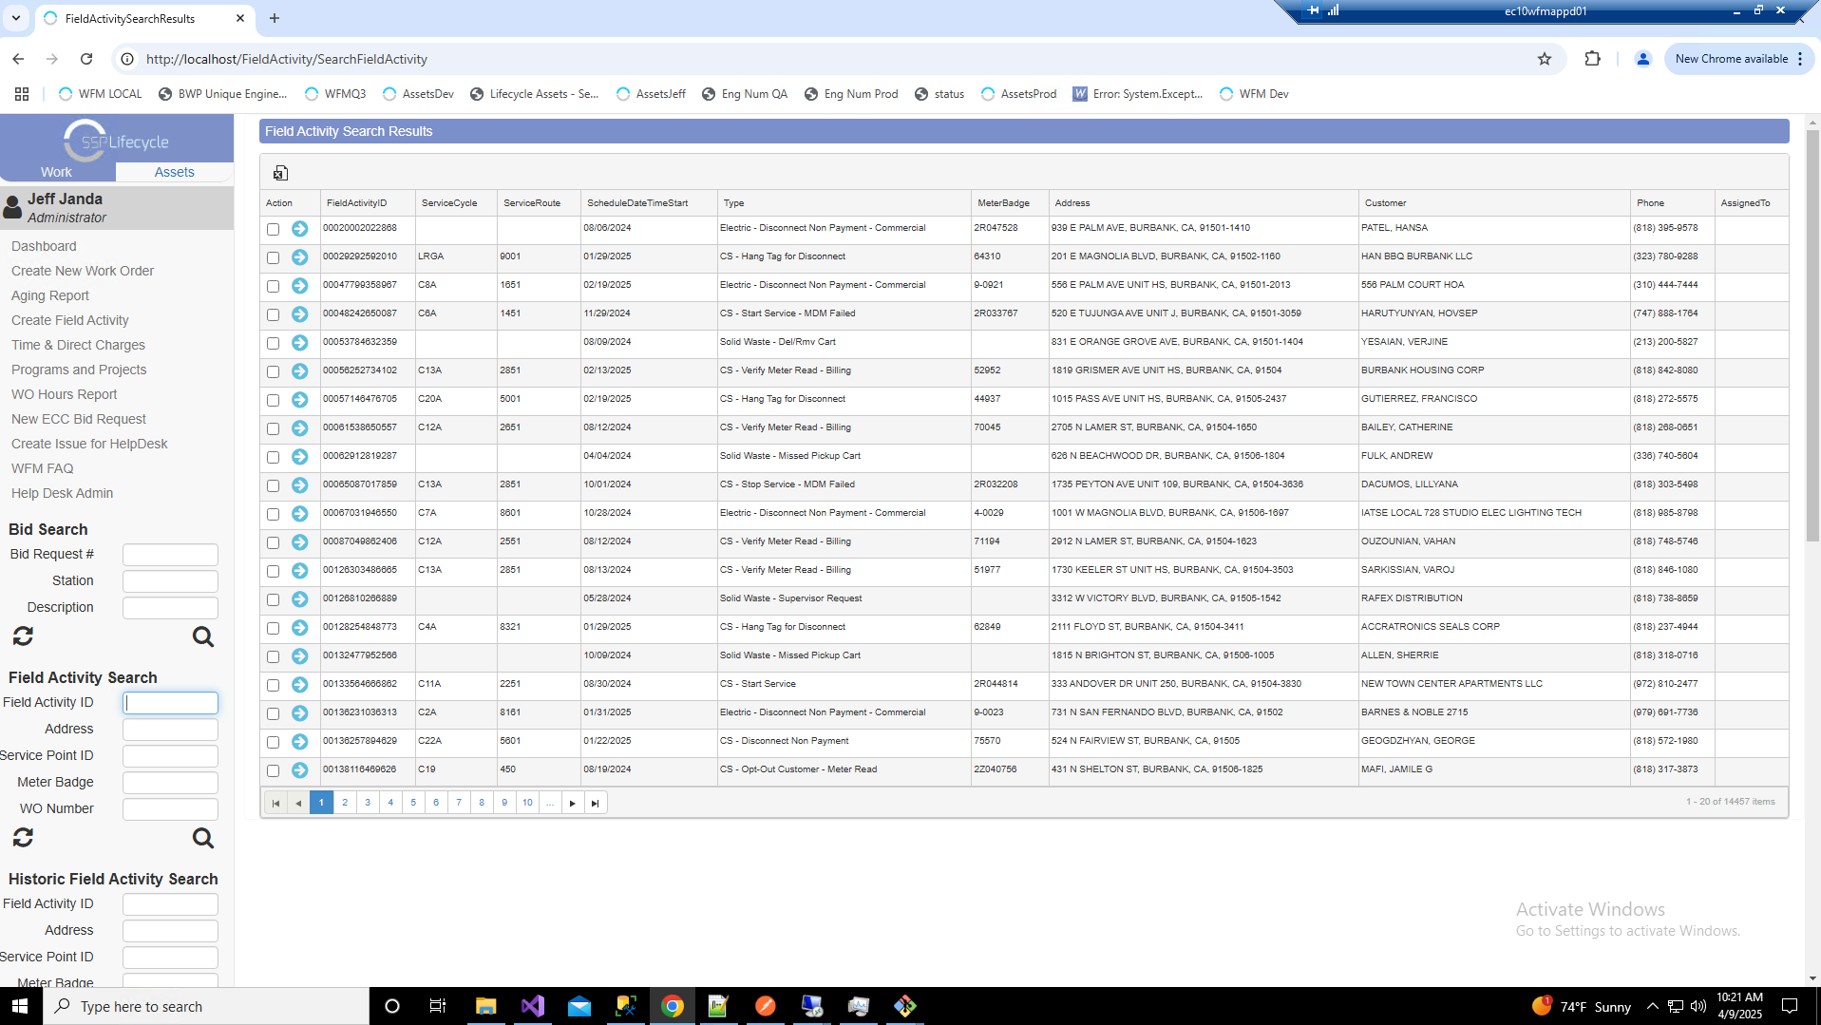Open the Lifecycle Assets bookmark
This screenshot has width=1821, height=1025.
534,94
